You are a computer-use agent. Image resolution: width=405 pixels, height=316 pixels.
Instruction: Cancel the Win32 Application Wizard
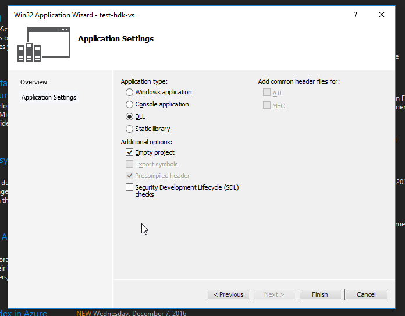[366, 294]
